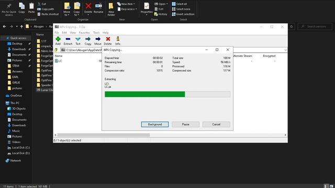The height and width of the screenshot is (188, 335).
Task: Click the green extraction progress bar
Action: (144, 94)
